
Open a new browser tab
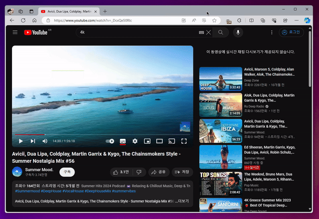pos(105,12)
